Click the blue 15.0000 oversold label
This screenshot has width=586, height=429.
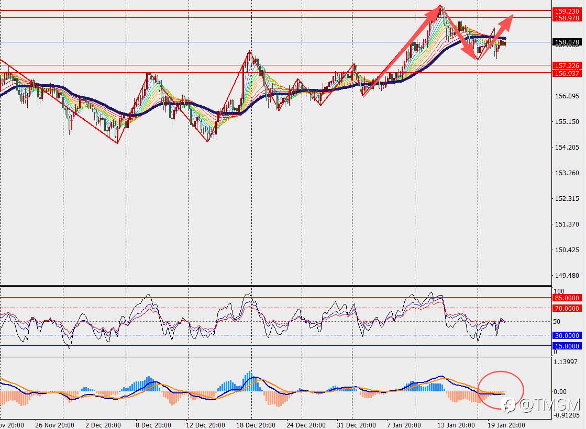(x=567, y=346)
